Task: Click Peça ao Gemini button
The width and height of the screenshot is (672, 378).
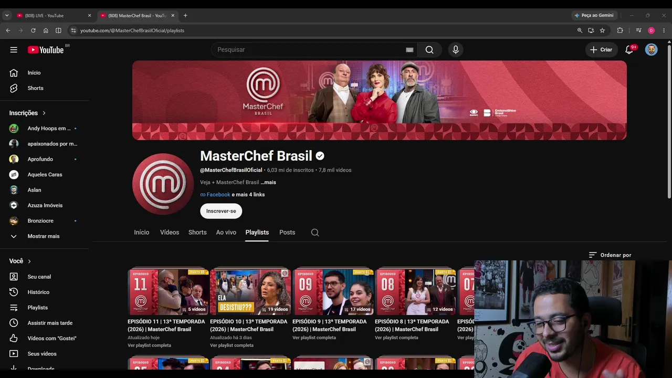Action: coord(594,16)
